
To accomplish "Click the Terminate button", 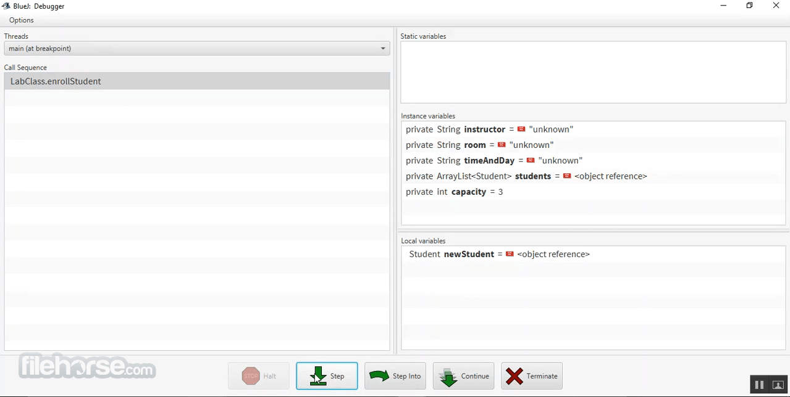I will (532, 376).
